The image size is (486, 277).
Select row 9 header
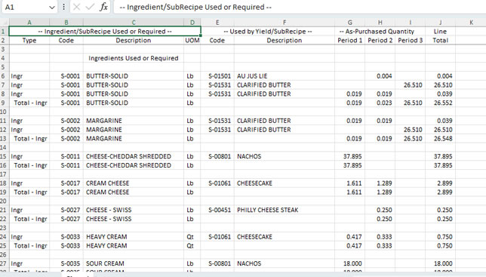tap(4, 103)
